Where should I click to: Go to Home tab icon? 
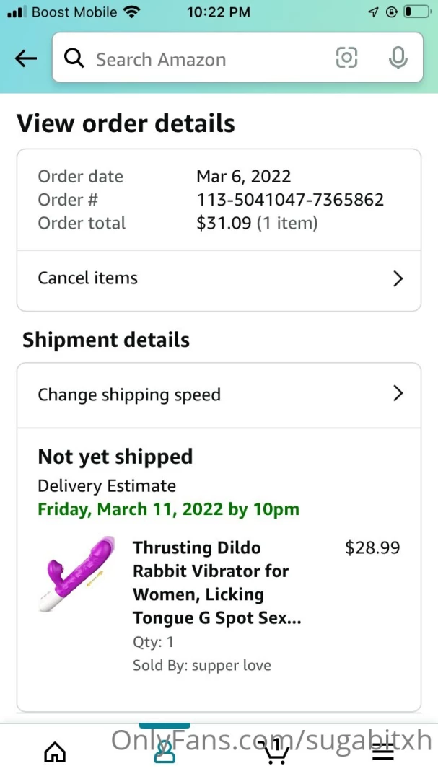55,752
